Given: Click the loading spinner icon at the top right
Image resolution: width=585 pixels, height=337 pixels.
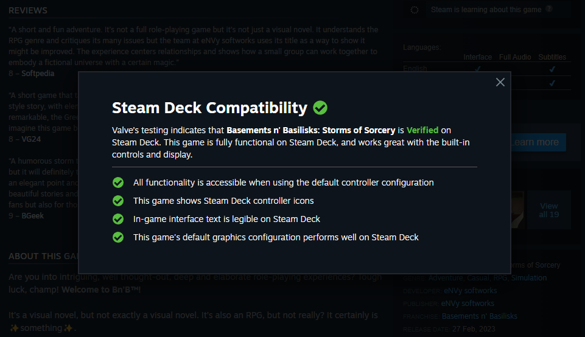Looking at the screenshot, I should point(415,10).
